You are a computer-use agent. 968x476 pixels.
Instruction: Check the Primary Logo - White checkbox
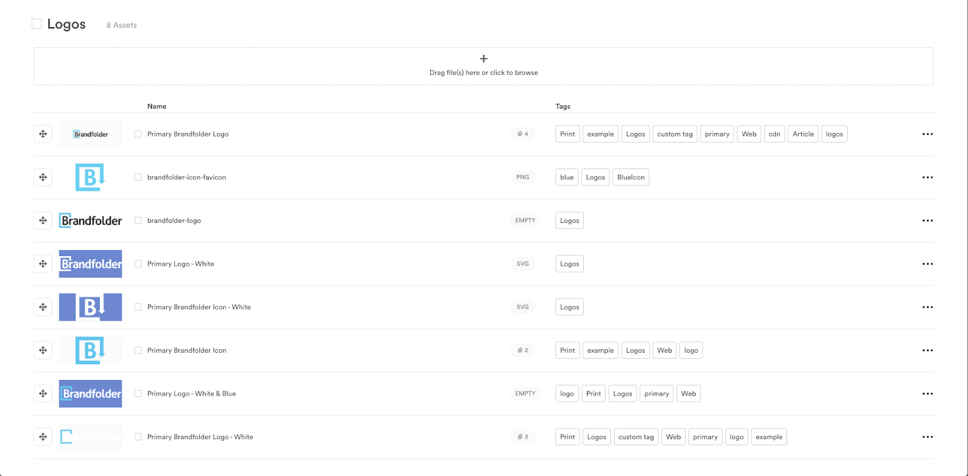tap(138, 264)
